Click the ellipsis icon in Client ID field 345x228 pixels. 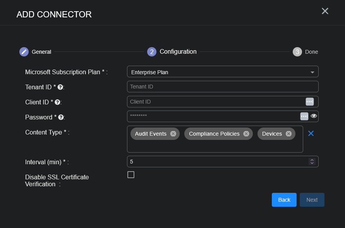coord(309,102)
